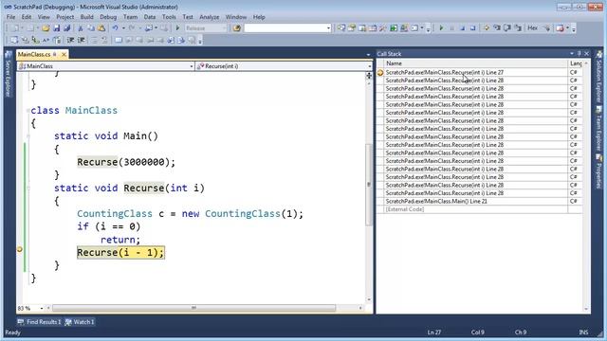Click the Name column header in Call Stack

(x=476, y=63)
